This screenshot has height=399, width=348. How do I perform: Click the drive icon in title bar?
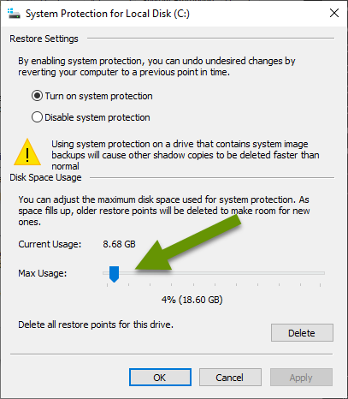click(14, 14)
